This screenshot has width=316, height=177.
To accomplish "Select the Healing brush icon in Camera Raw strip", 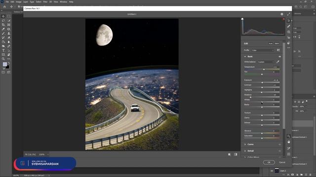I will 288,26.
